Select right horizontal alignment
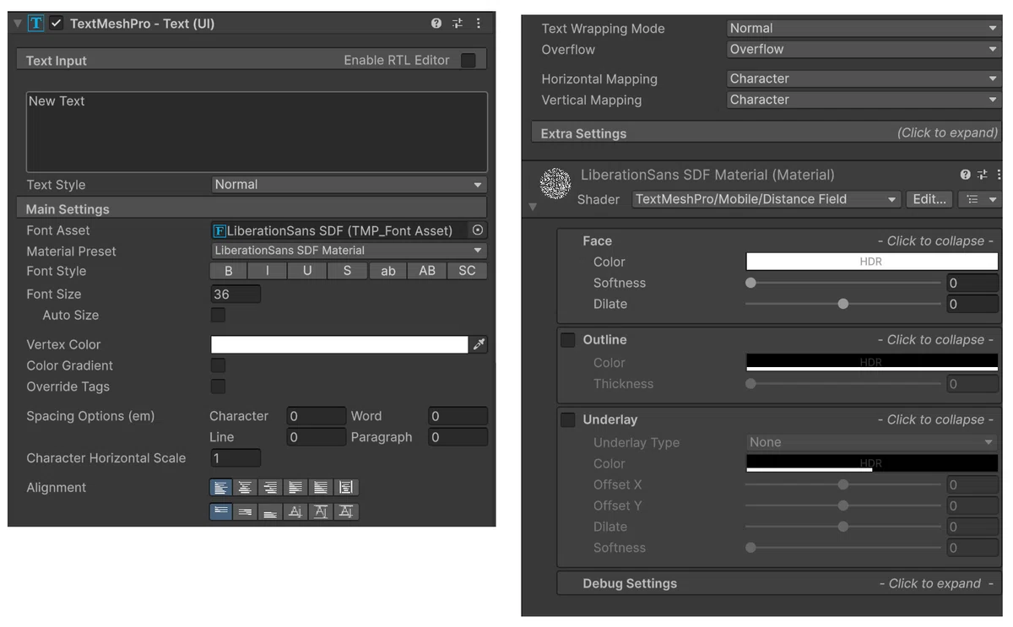This screenshot has height=627, width=1013. (270, 487)
